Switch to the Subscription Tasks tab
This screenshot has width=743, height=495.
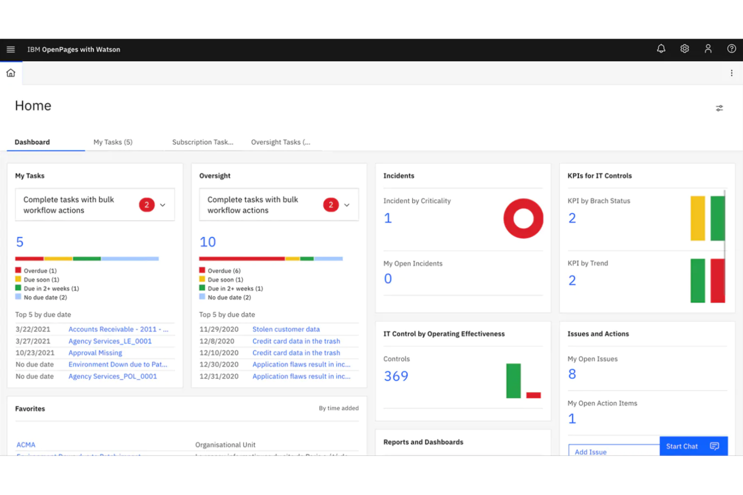coord(202,142)
